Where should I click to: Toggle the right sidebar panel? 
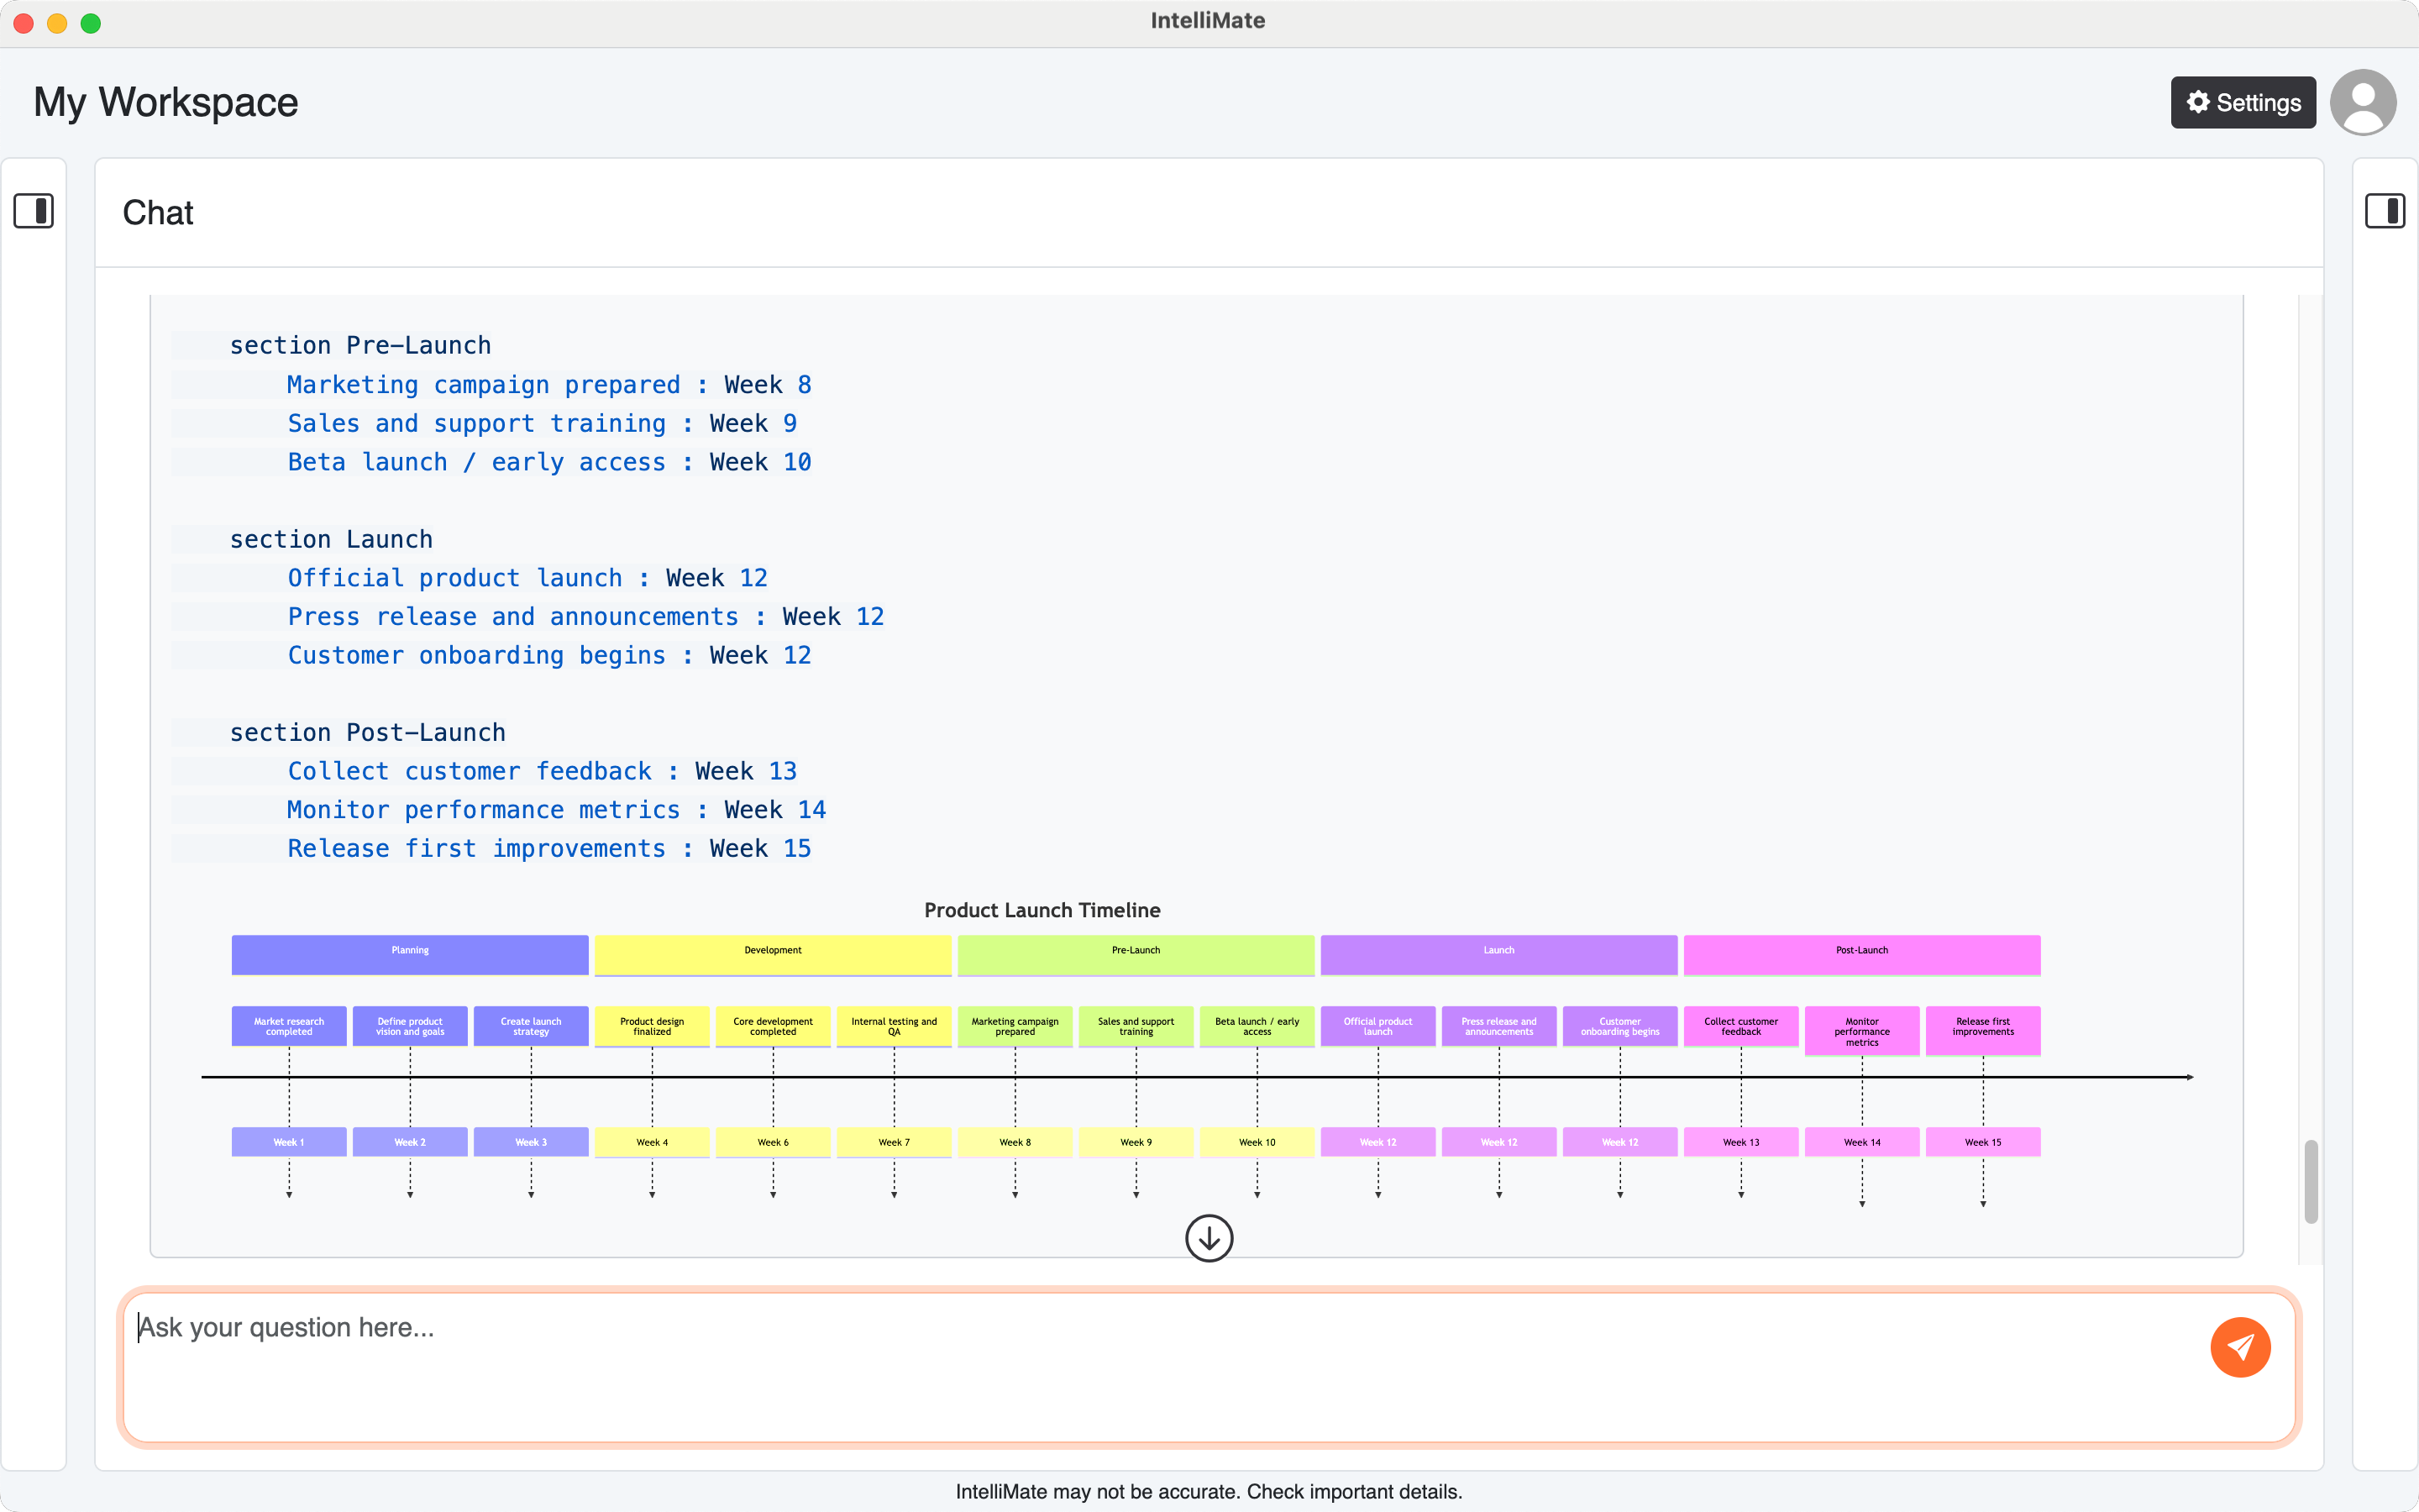(2384, 211)
